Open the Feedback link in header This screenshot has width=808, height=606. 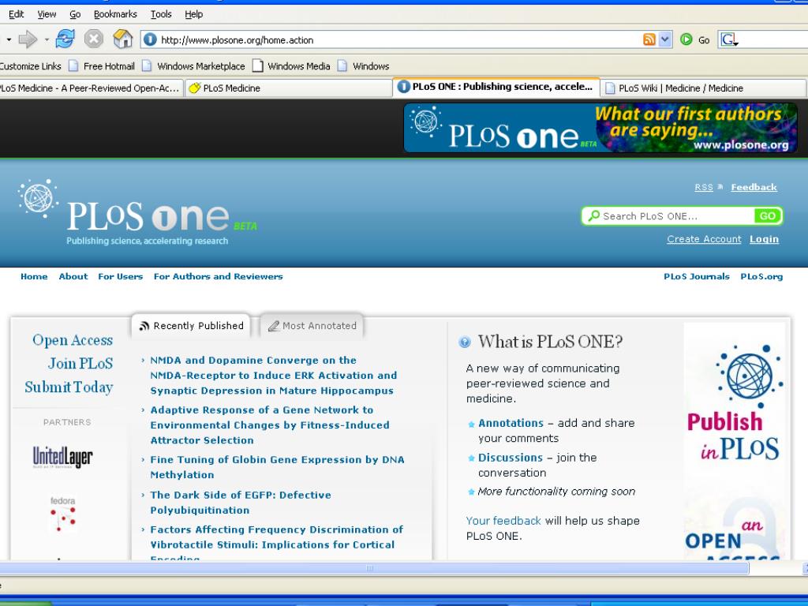[x=754, y=187]
